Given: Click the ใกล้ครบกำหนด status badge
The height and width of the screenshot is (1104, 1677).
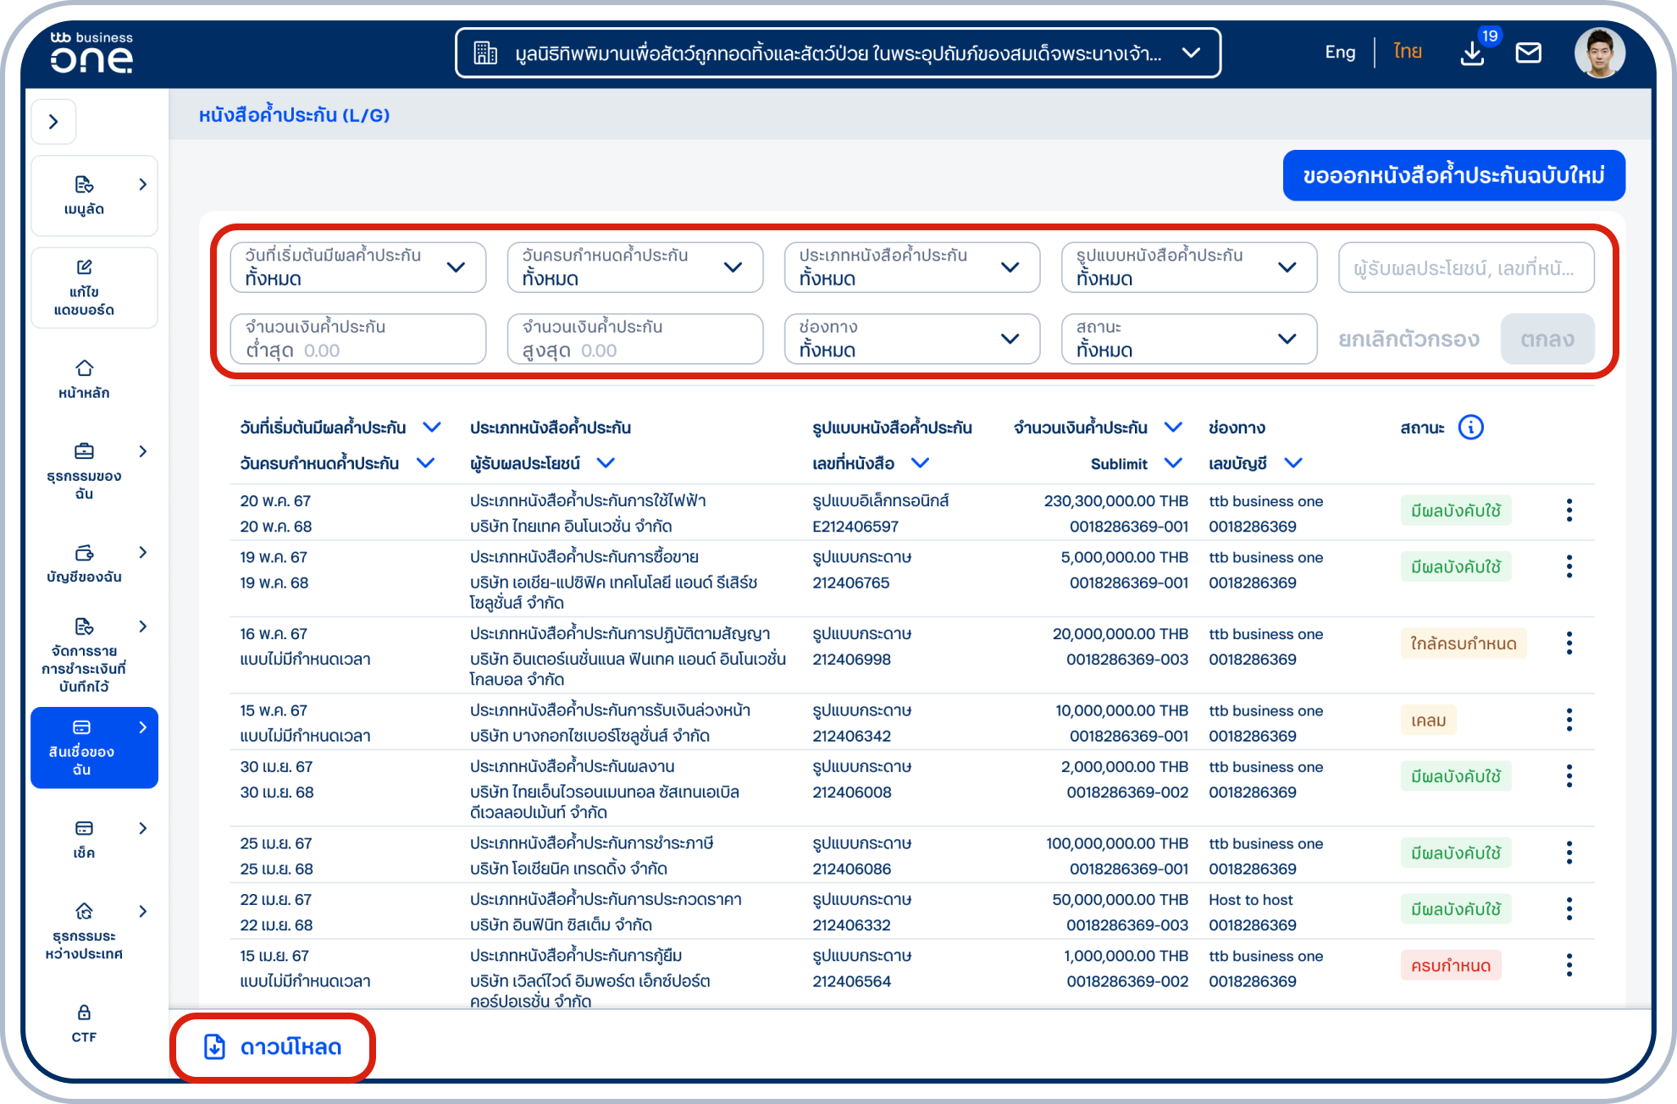Looking at the screenshot, I should click(x=1464, y=643).
